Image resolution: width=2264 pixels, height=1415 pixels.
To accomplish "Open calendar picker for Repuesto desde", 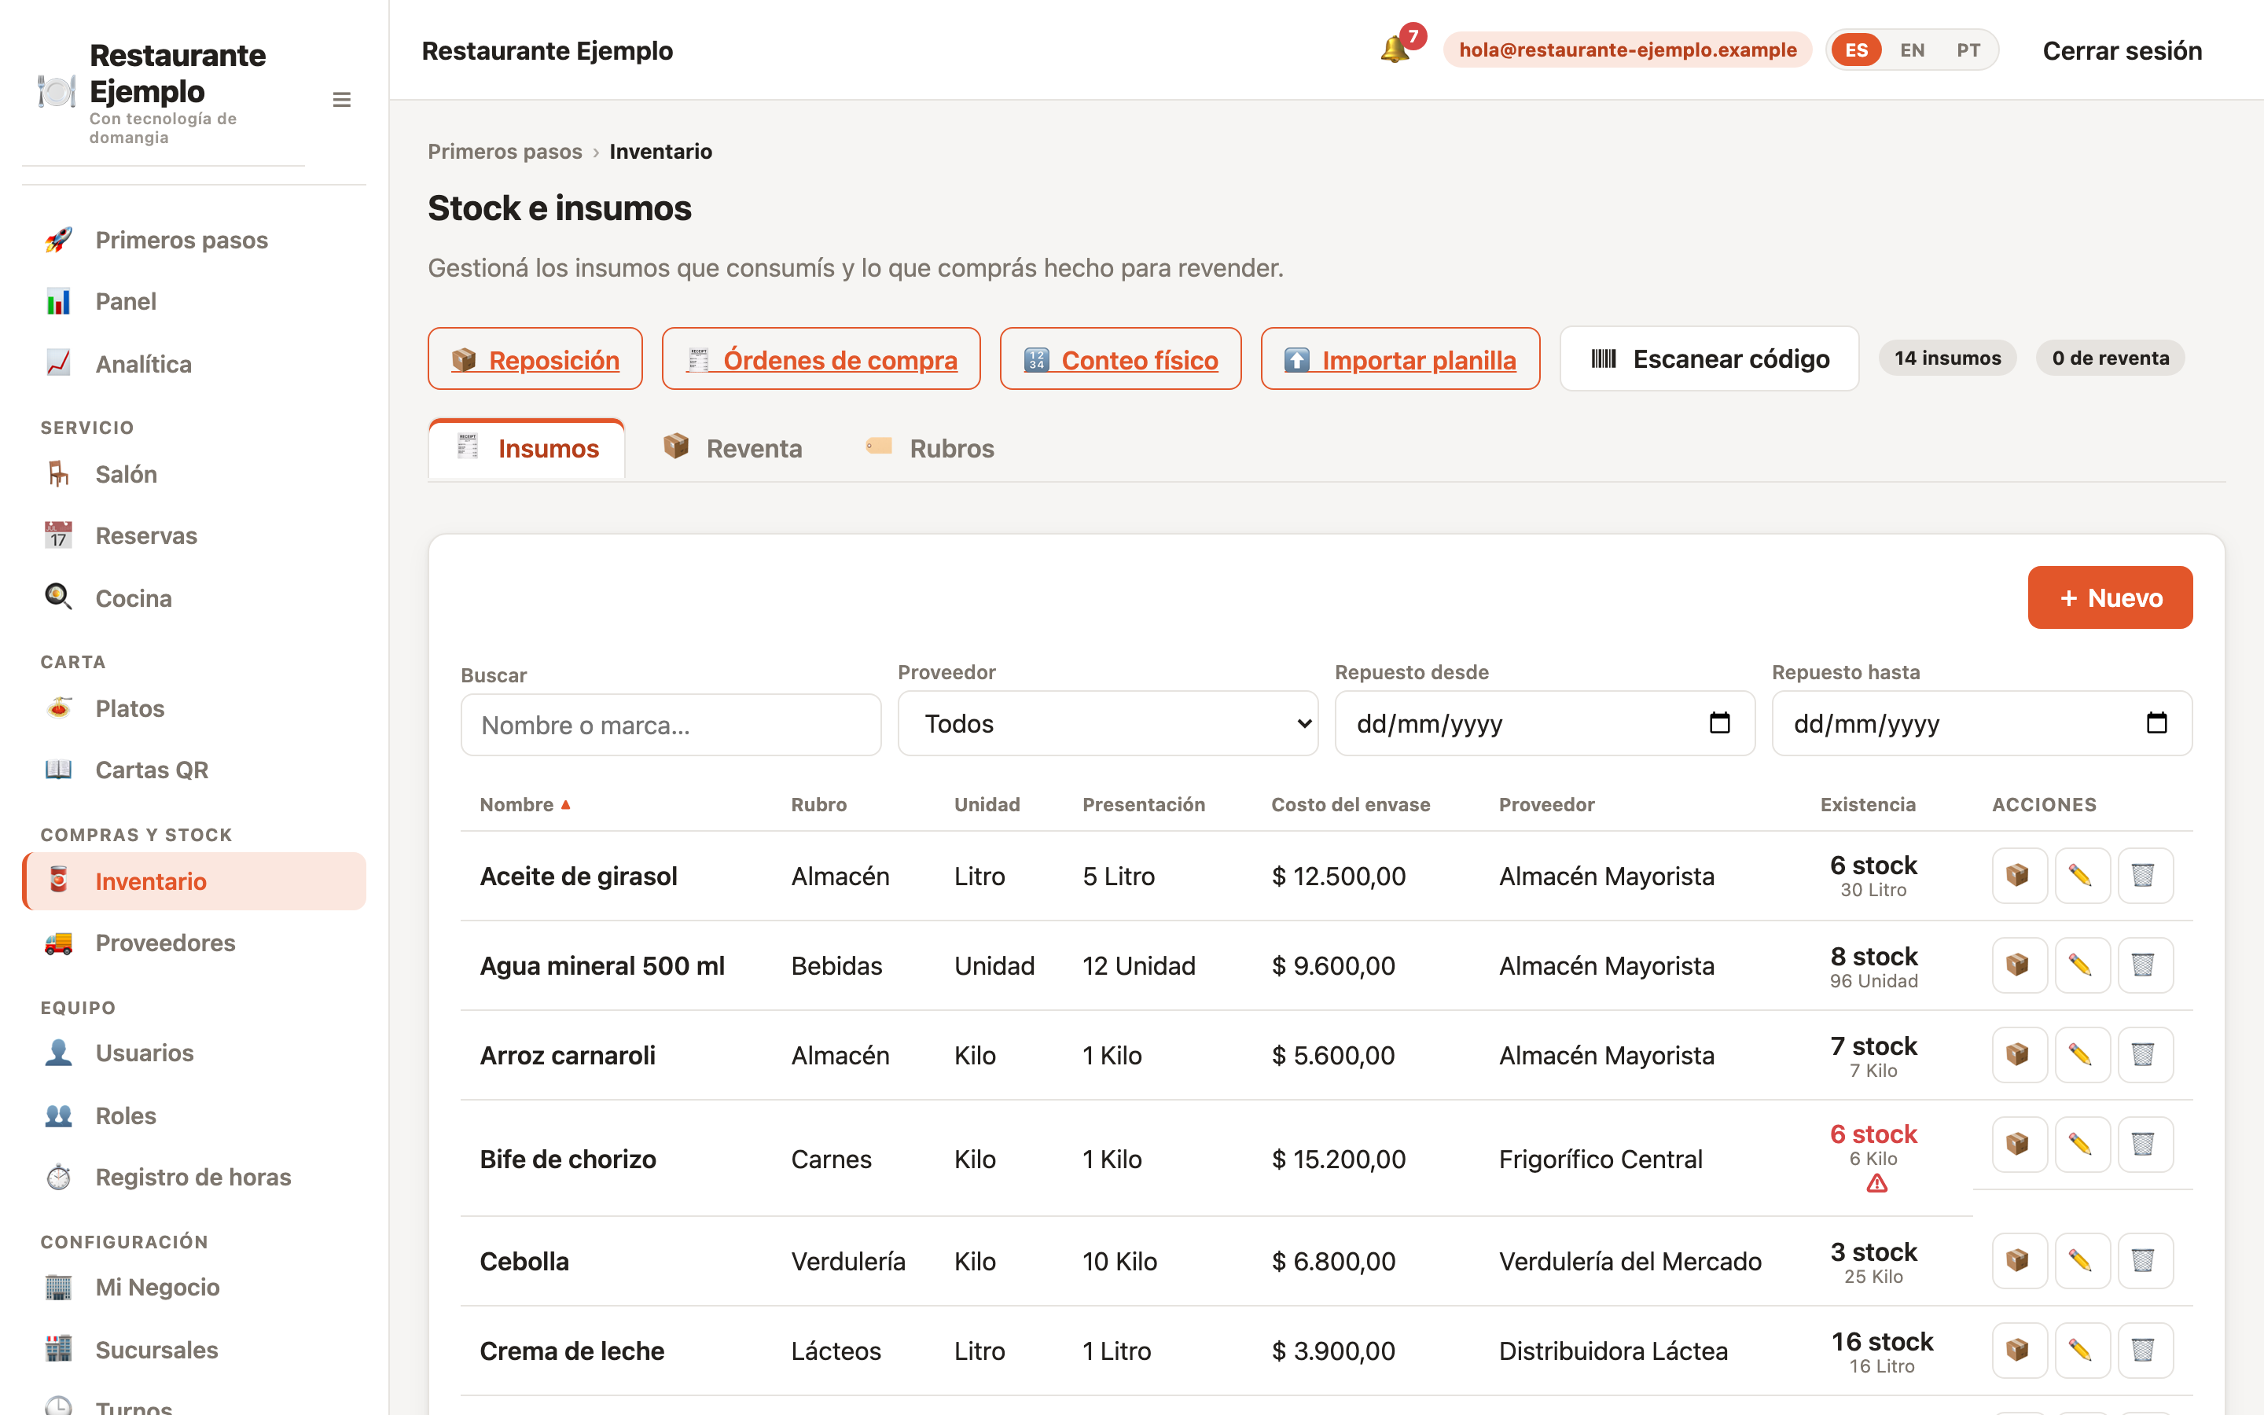I will coord(1718,723).
